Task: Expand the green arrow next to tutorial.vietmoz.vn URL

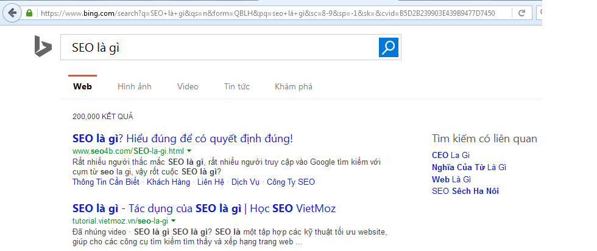Action: point(173,221)
